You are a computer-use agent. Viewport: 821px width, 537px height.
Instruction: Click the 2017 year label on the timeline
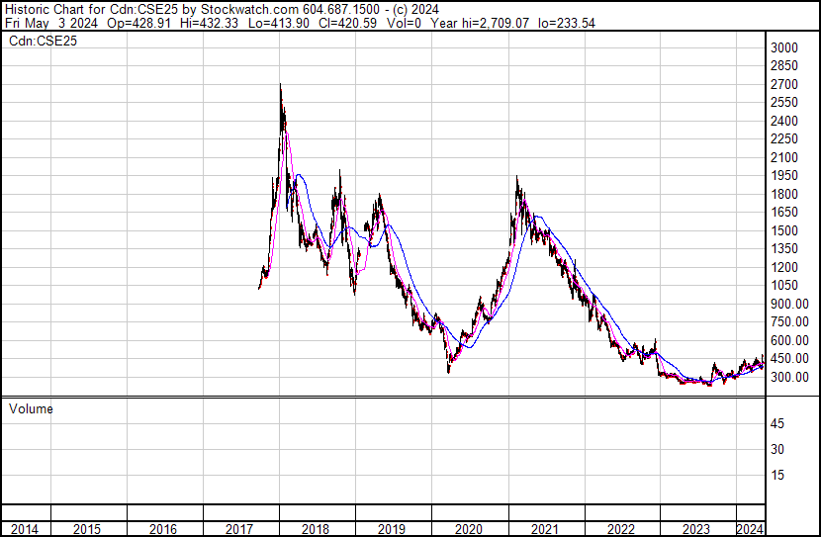239,529
